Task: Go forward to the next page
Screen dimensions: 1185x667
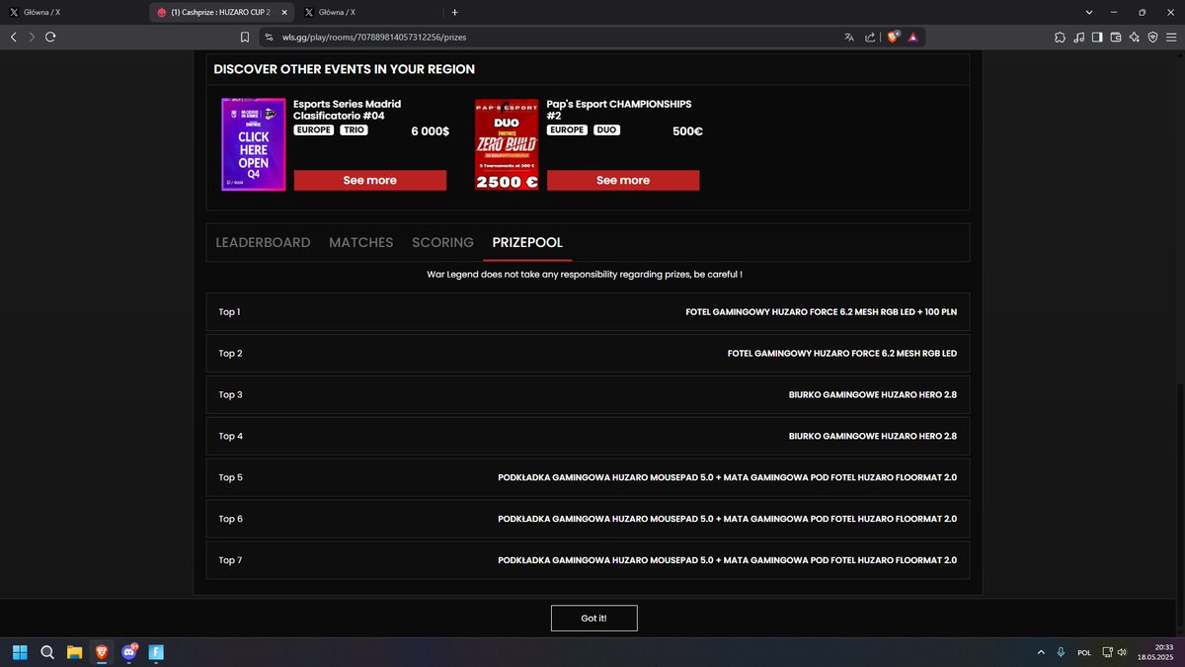Action: click(x=32, y=37)
